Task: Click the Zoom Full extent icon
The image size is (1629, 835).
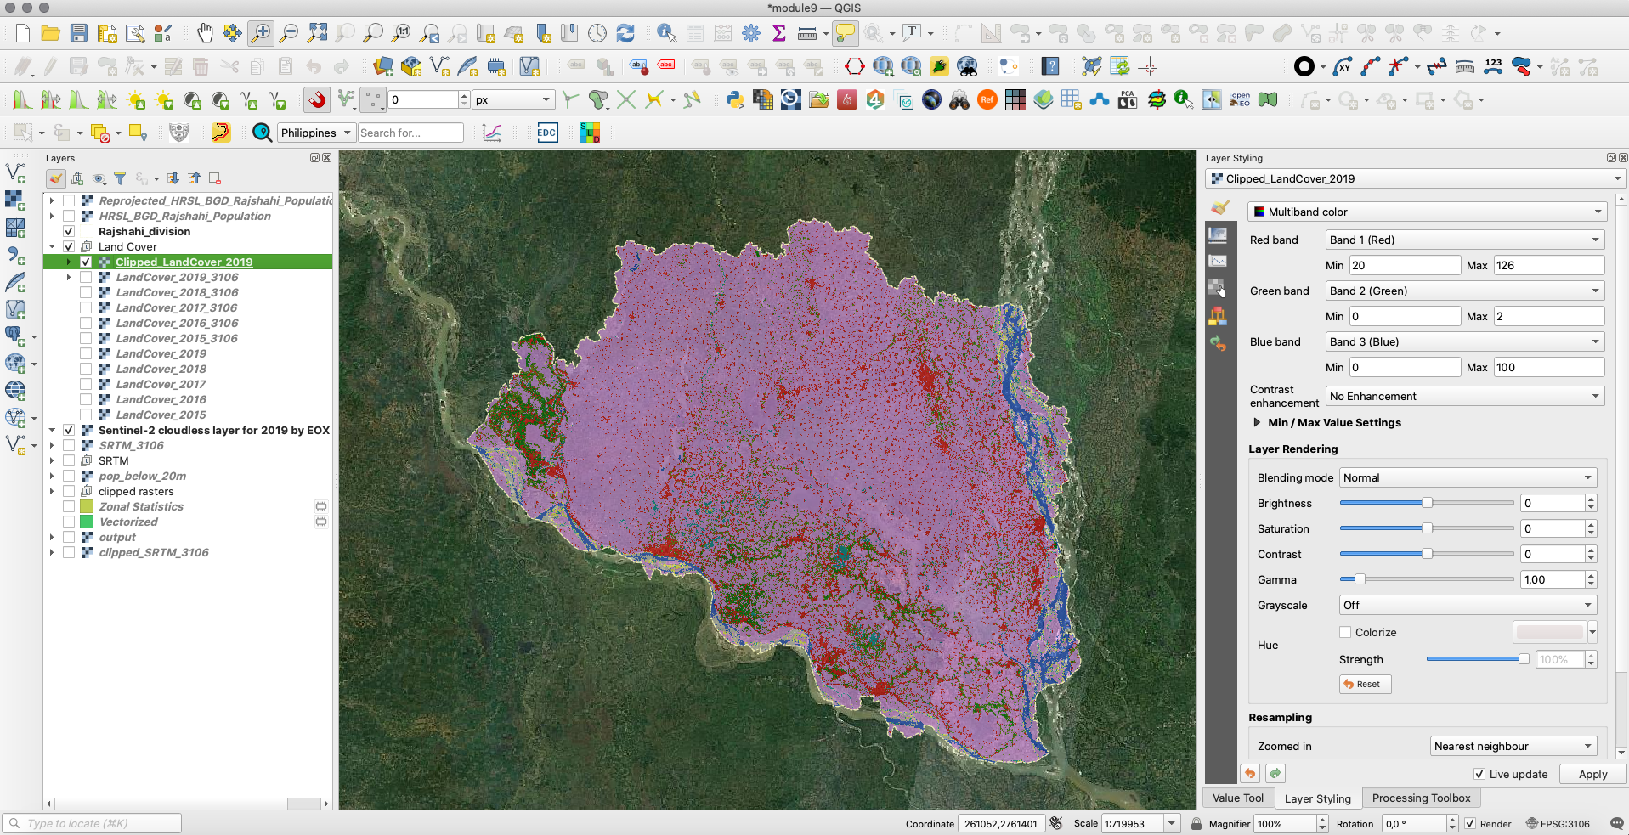Action: (317, 33)
